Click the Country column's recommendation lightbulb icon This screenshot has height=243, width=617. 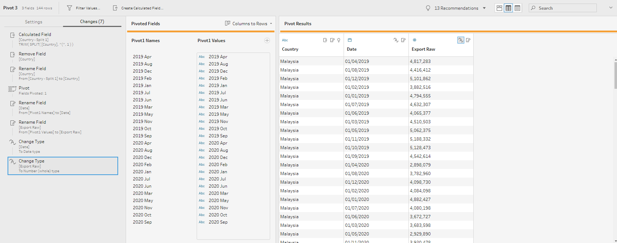tap(339, 40)
